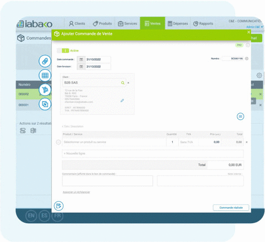Click the second bulk action export icon
Viewport: 265px width, 242px height.
click(x=33, y=131)
